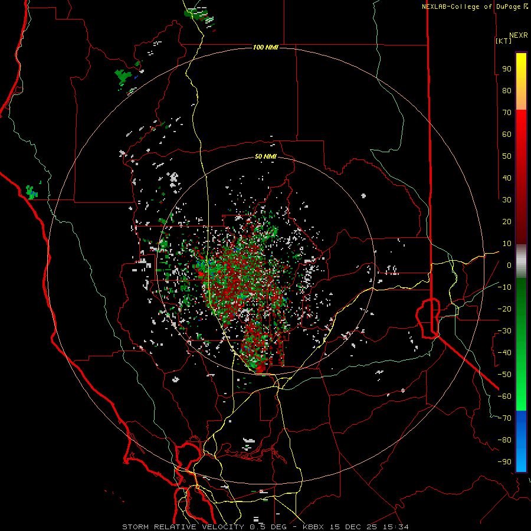
Task: Click the -90 value on the velocity scale
Action: (x=504, y=462)
